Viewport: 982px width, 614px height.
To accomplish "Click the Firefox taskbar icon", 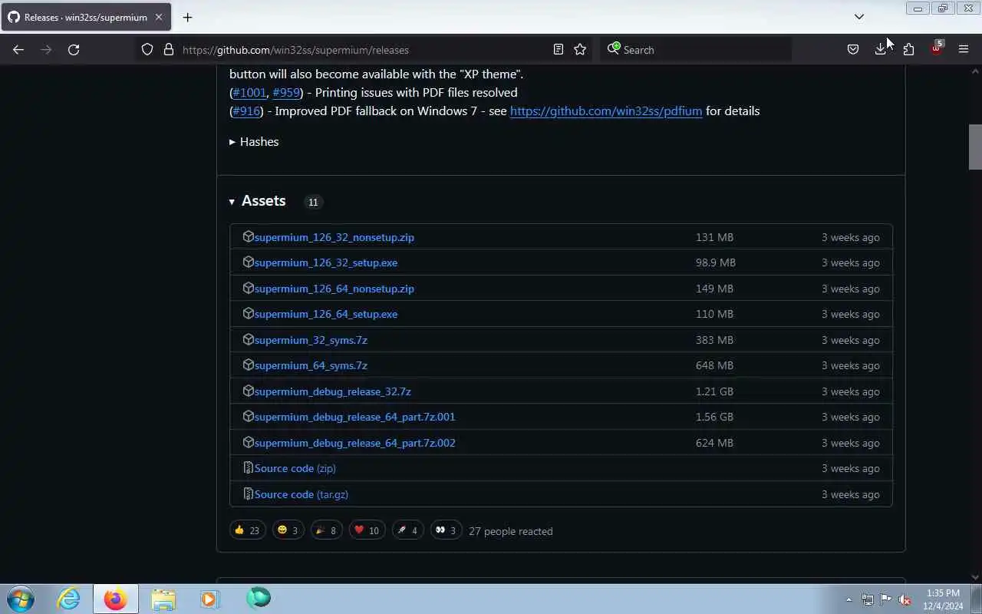I will coord(116,599).
